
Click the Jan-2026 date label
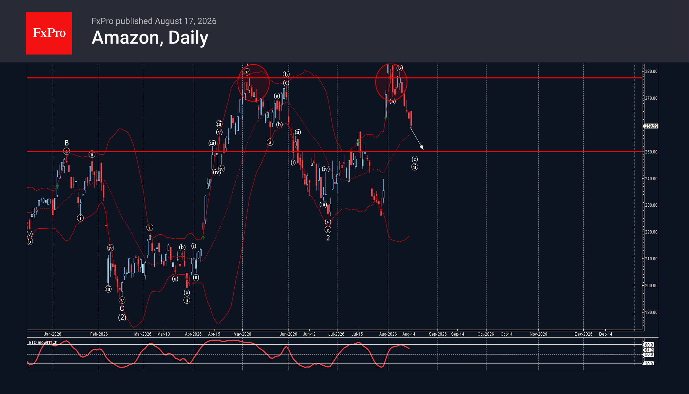click(53, 334)
